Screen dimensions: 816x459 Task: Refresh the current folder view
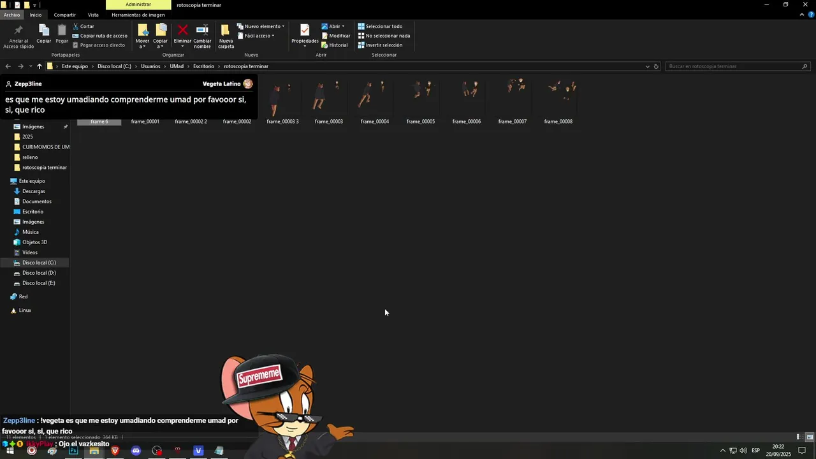point(656,66)
